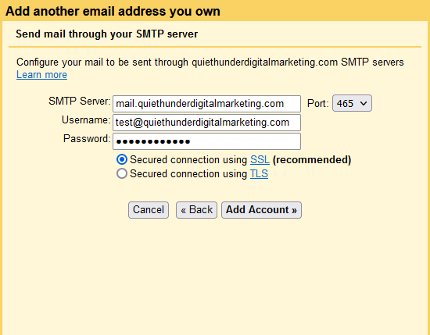Click the bold "(recommended)" text

pos(312,160)
